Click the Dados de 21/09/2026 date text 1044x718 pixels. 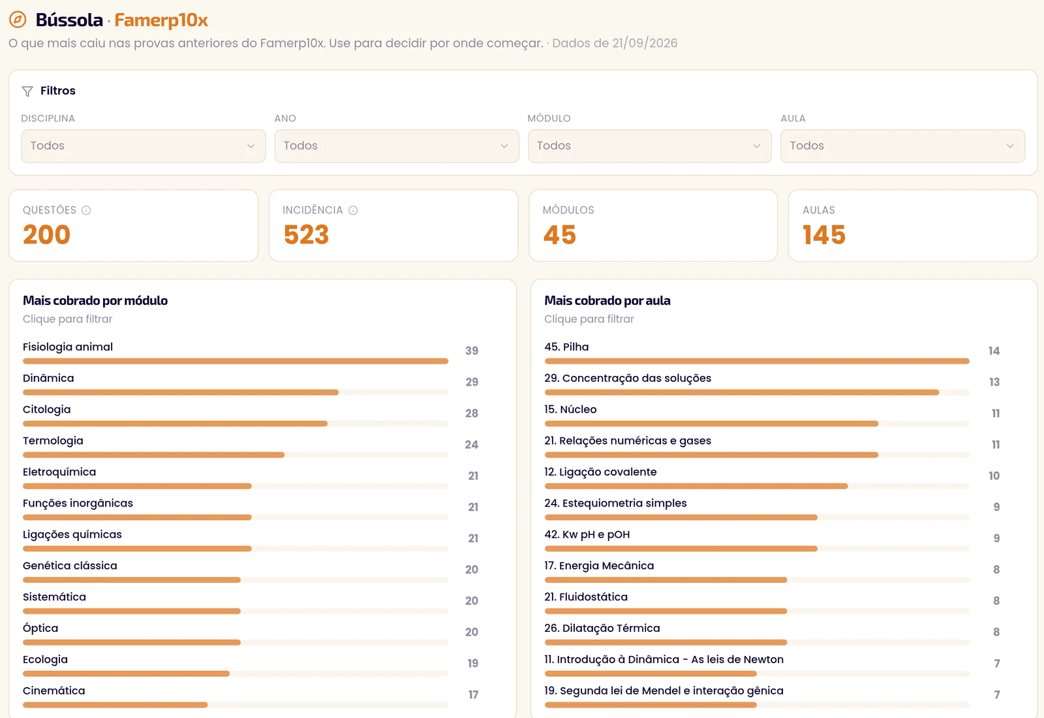click(x=615, y=43)
